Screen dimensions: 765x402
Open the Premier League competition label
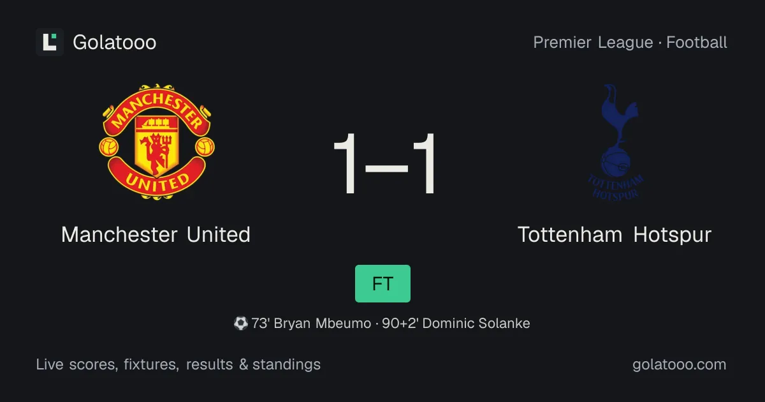click(x=593, y=43)
